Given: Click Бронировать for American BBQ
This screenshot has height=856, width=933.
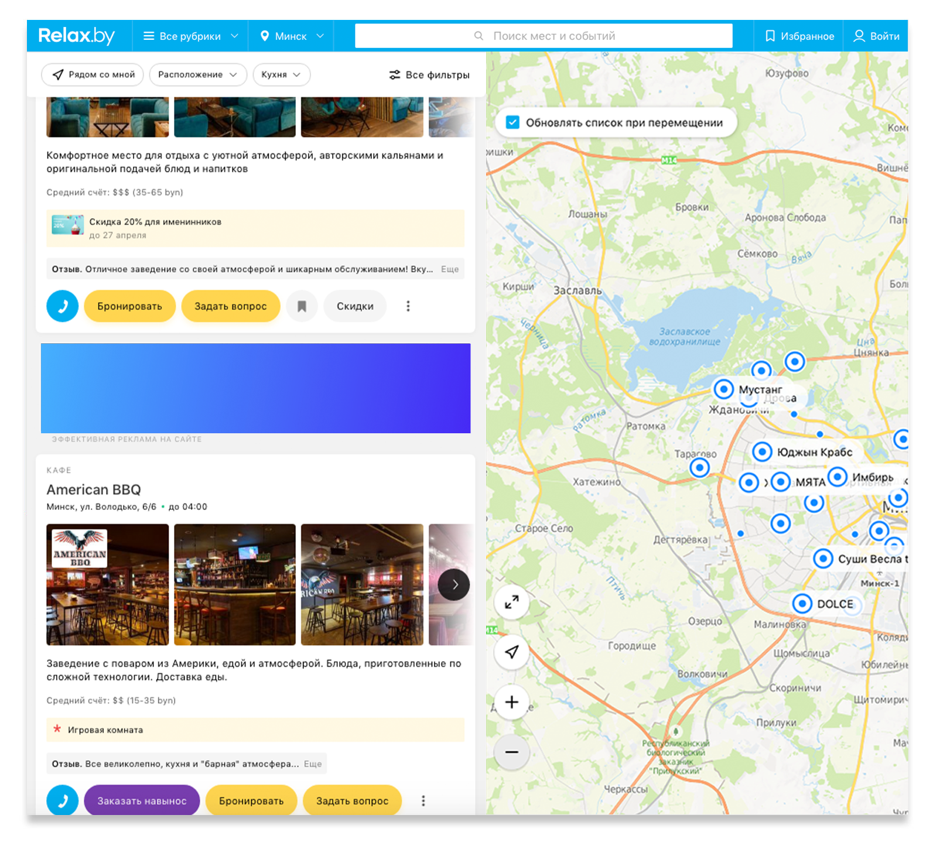Looking at the screenshot, I should (251, 800).
